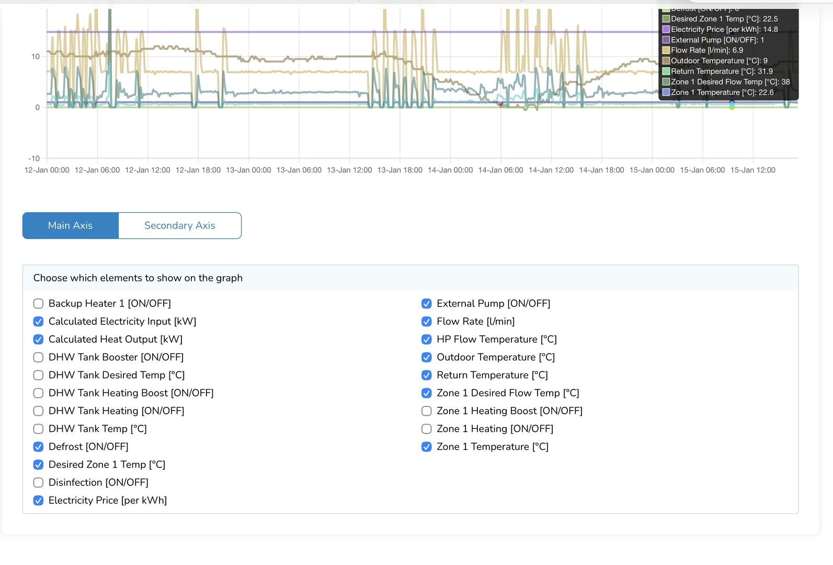This screenshot has width=833, height=565.
Task: Enable DHW Tank Heating Boost checkbox
Action: pyautogui.click(x=38, y=393)
